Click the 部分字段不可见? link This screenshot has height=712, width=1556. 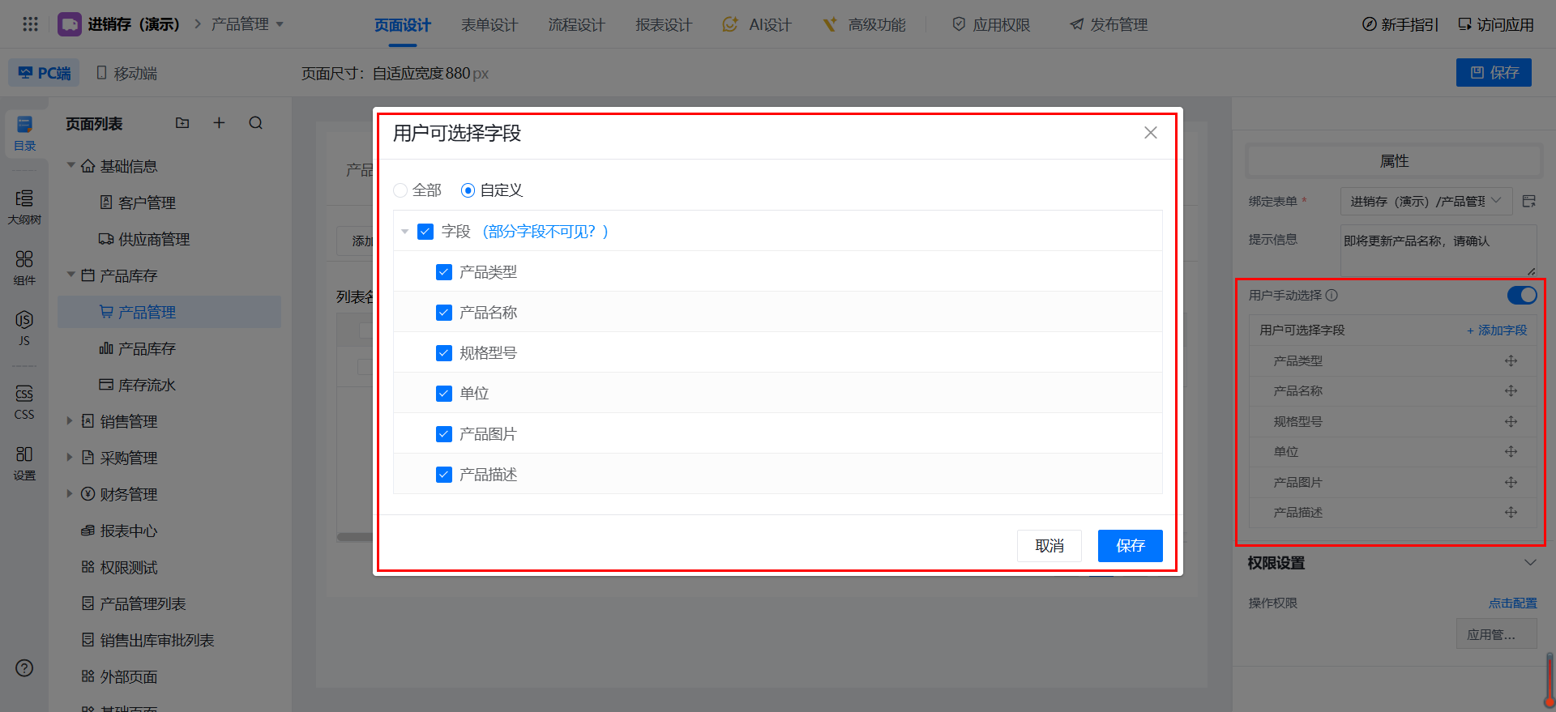545,232
